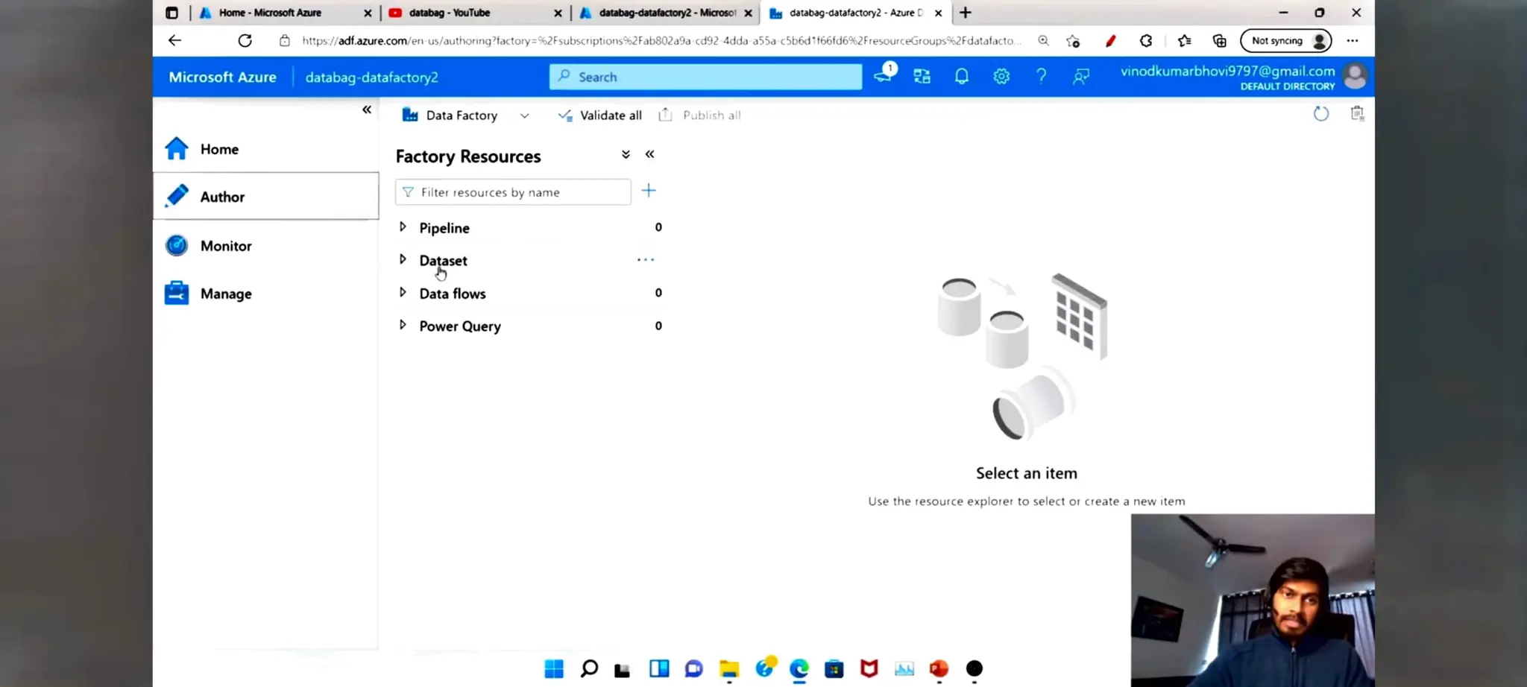The height and width of the screenshot is (687, 1527).
Task: Open Microsoft Edge from taskbar
Action: click(x=799, y=669)
